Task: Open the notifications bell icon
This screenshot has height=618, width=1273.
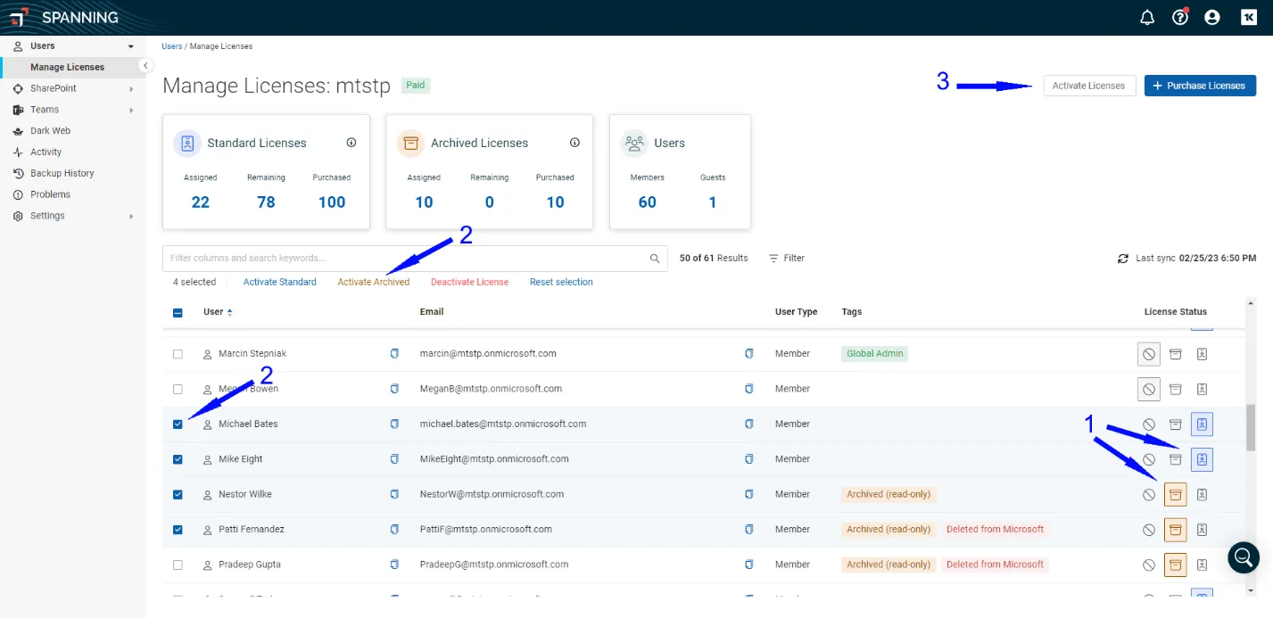Action: (1147, 17)
